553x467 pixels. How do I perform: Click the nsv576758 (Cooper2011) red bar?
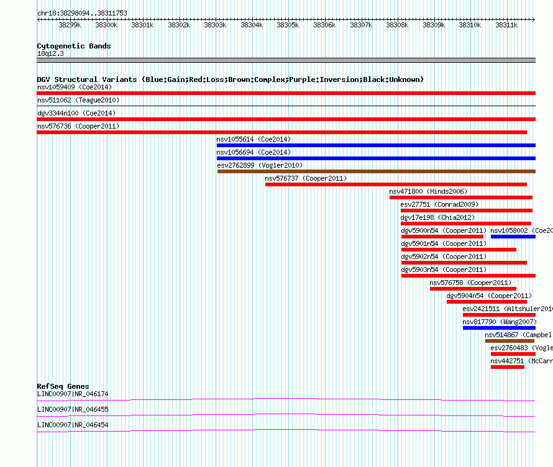coord(473,289)
